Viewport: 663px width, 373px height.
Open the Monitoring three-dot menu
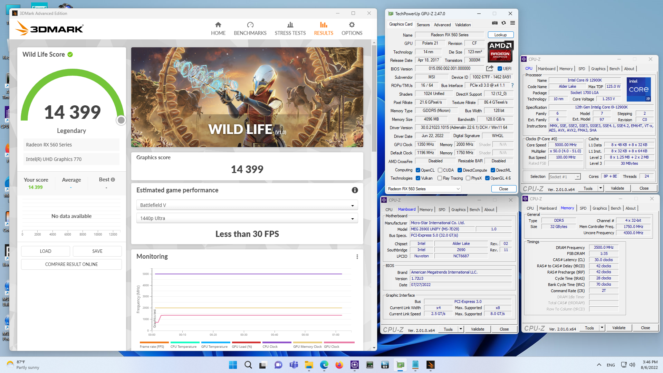[357, 257]
